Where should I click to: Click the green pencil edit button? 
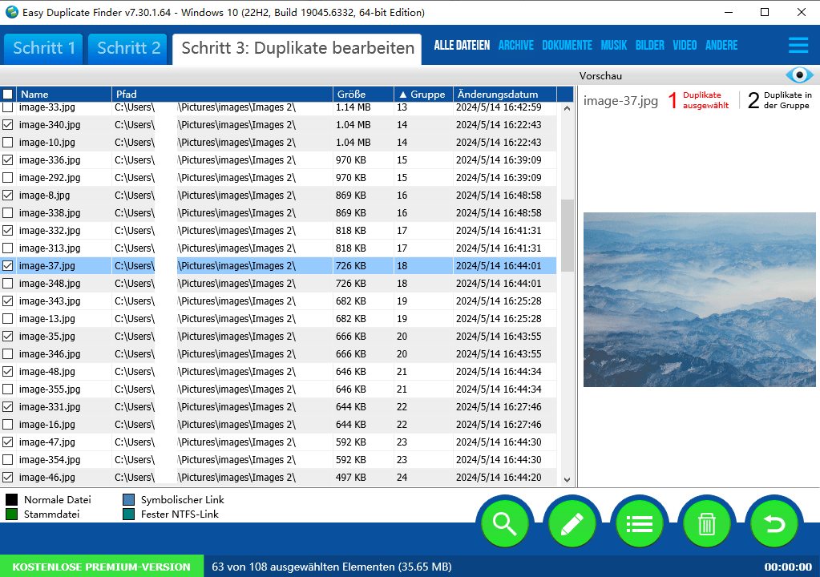click(572, 524)
